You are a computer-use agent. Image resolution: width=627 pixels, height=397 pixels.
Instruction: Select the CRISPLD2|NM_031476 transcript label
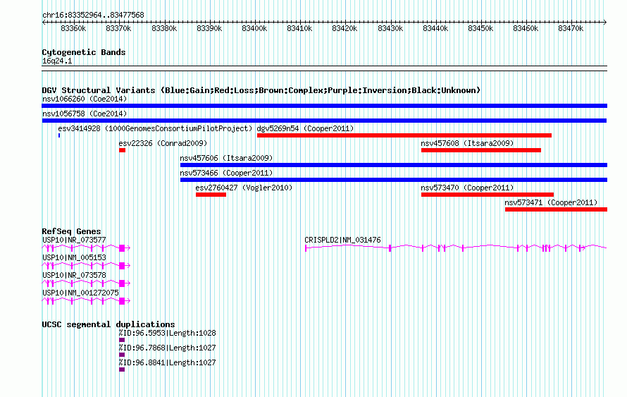click(x=342, y=240)
